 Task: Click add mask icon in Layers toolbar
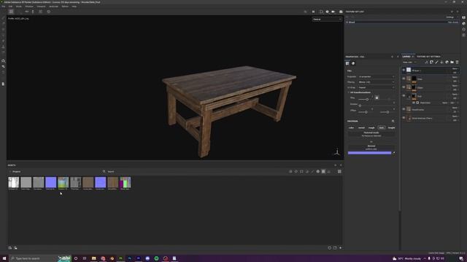tap(431, 63)
